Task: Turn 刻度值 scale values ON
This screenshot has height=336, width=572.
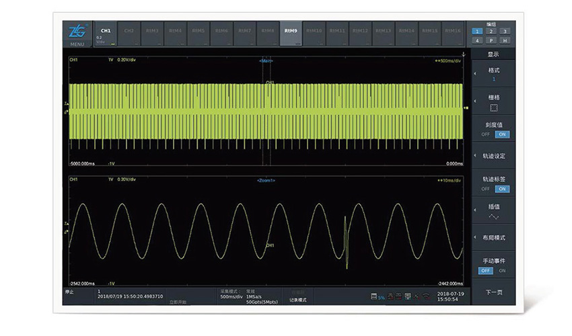Action: [502, 134]
